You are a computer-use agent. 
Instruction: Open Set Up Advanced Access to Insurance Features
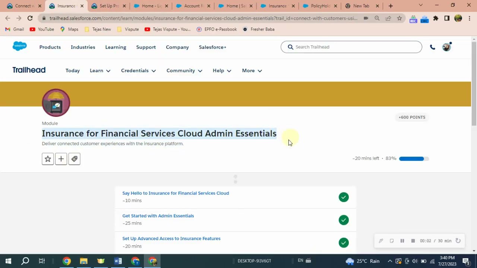(171, 239)
